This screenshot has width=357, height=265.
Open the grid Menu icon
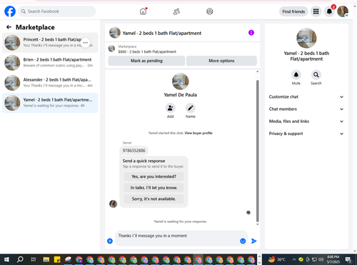click(x=316, y=11)
